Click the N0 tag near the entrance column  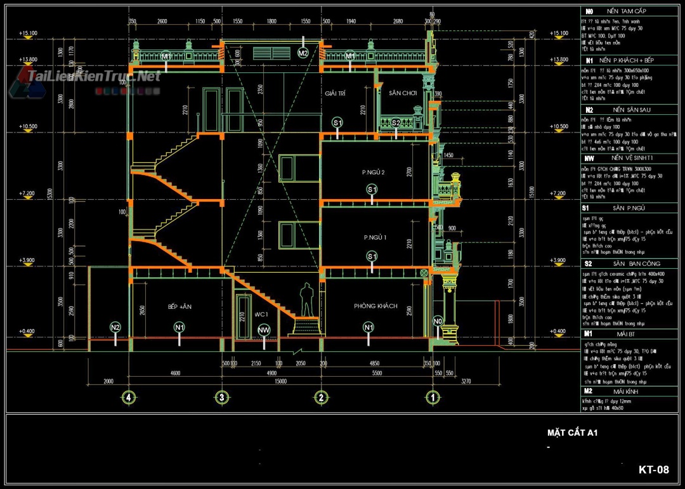click(437, 322)
